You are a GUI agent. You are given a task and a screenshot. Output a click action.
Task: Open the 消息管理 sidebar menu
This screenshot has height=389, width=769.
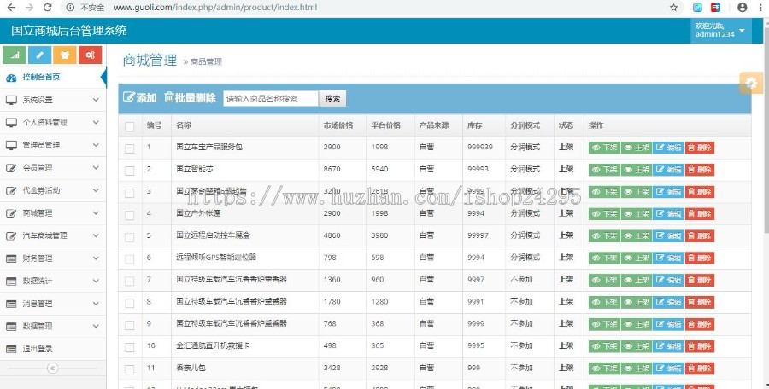click(x=52, y=304)
